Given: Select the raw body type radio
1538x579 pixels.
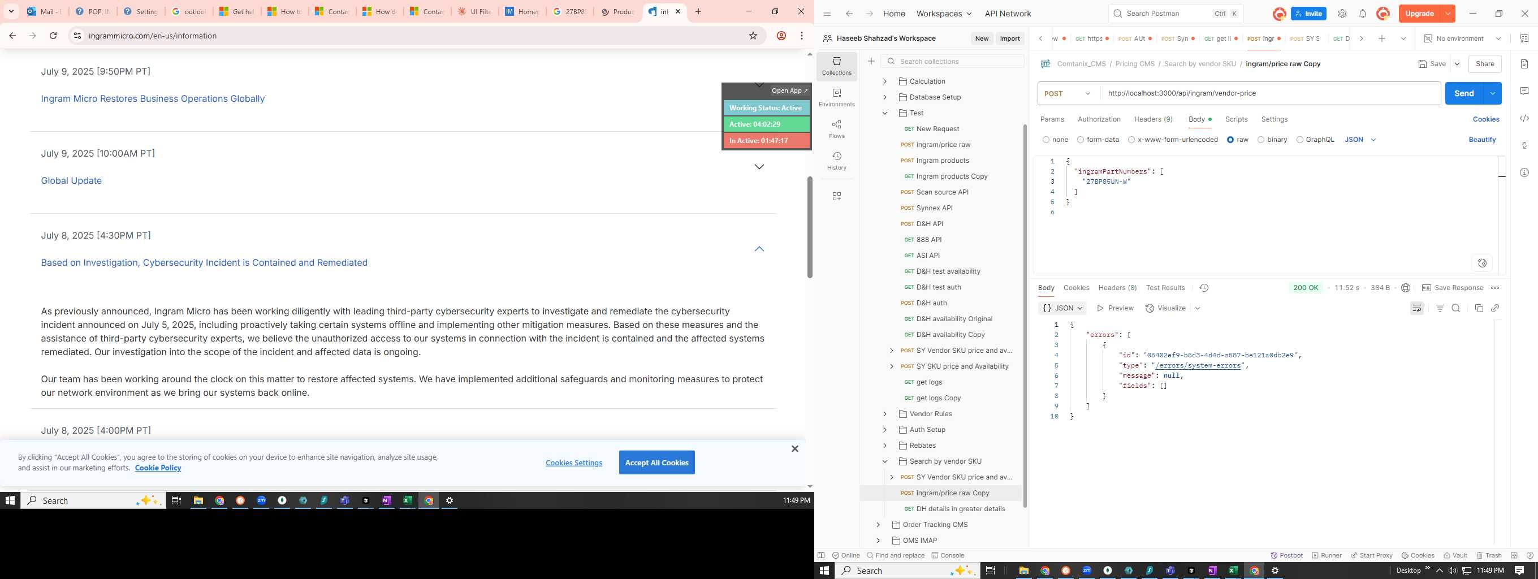Looking at the screenshot, I should 1230,140.
